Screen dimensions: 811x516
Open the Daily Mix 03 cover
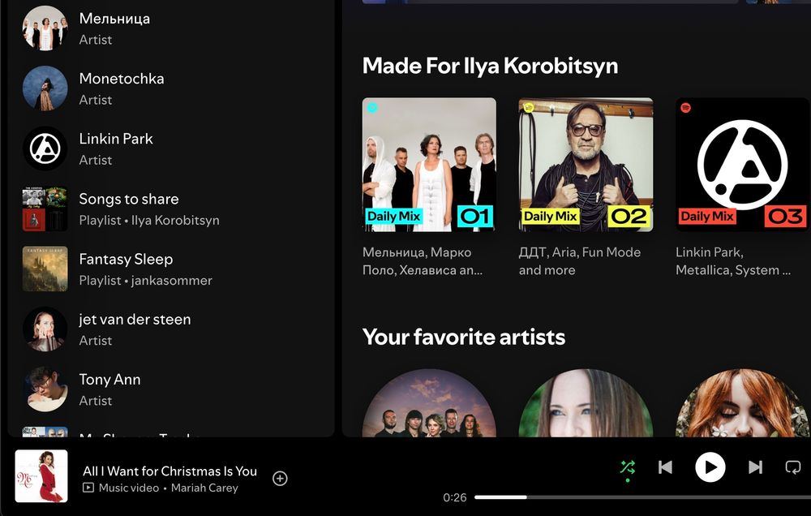tap(743, 165)
